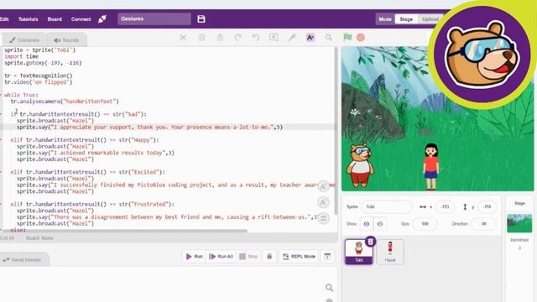This screenshot has width=537, height=302.
Task: Click the increase font size button in editor
Action: click(x=323, y=186)
